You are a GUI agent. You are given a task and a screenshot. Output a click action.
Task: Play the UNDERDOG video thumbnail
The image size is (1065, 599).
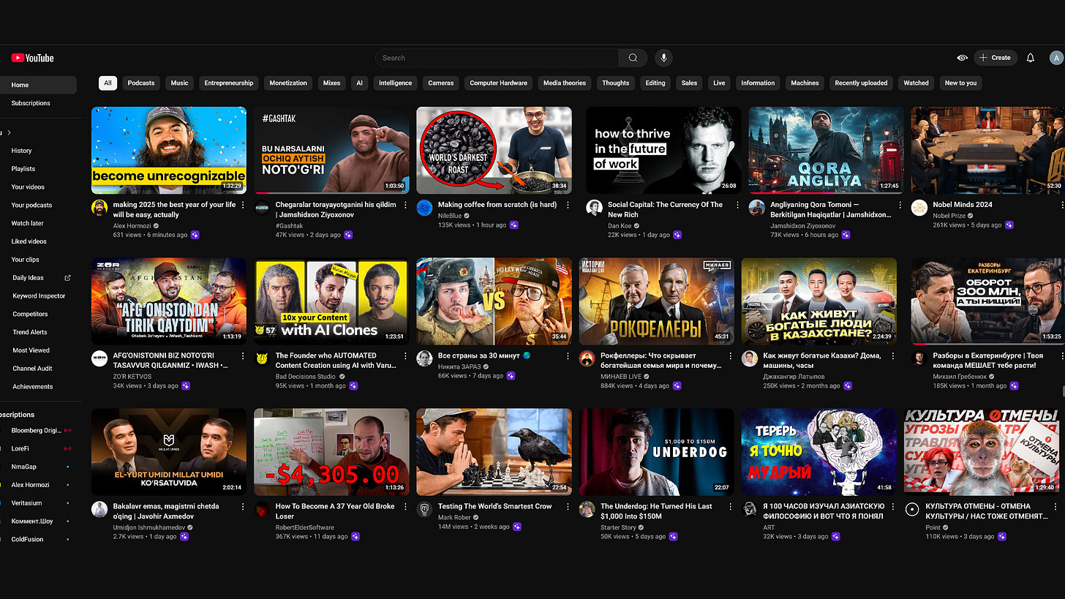coord(656,451)
